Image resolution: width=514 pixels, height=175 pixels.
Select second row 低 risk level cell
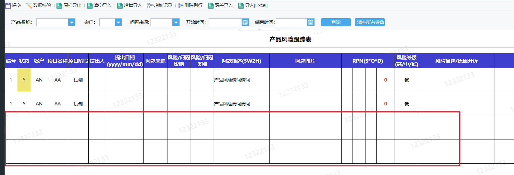(x=407, y=104)
